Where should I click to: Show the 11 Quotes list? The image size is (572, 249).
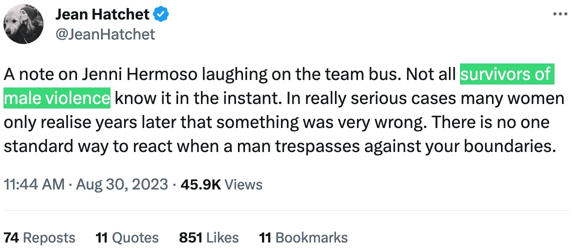[x=127, y=237]
